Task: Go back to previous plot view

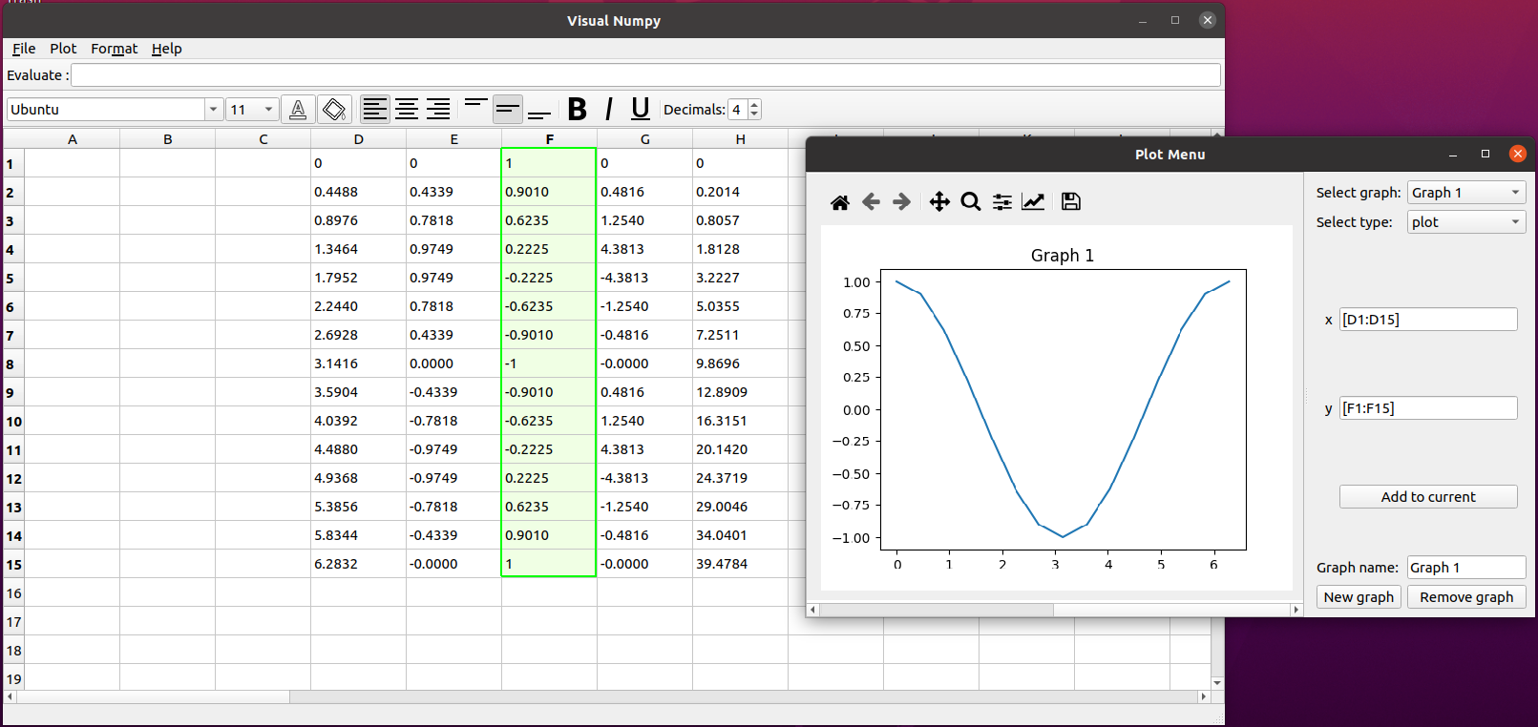Action: [871, 201]
